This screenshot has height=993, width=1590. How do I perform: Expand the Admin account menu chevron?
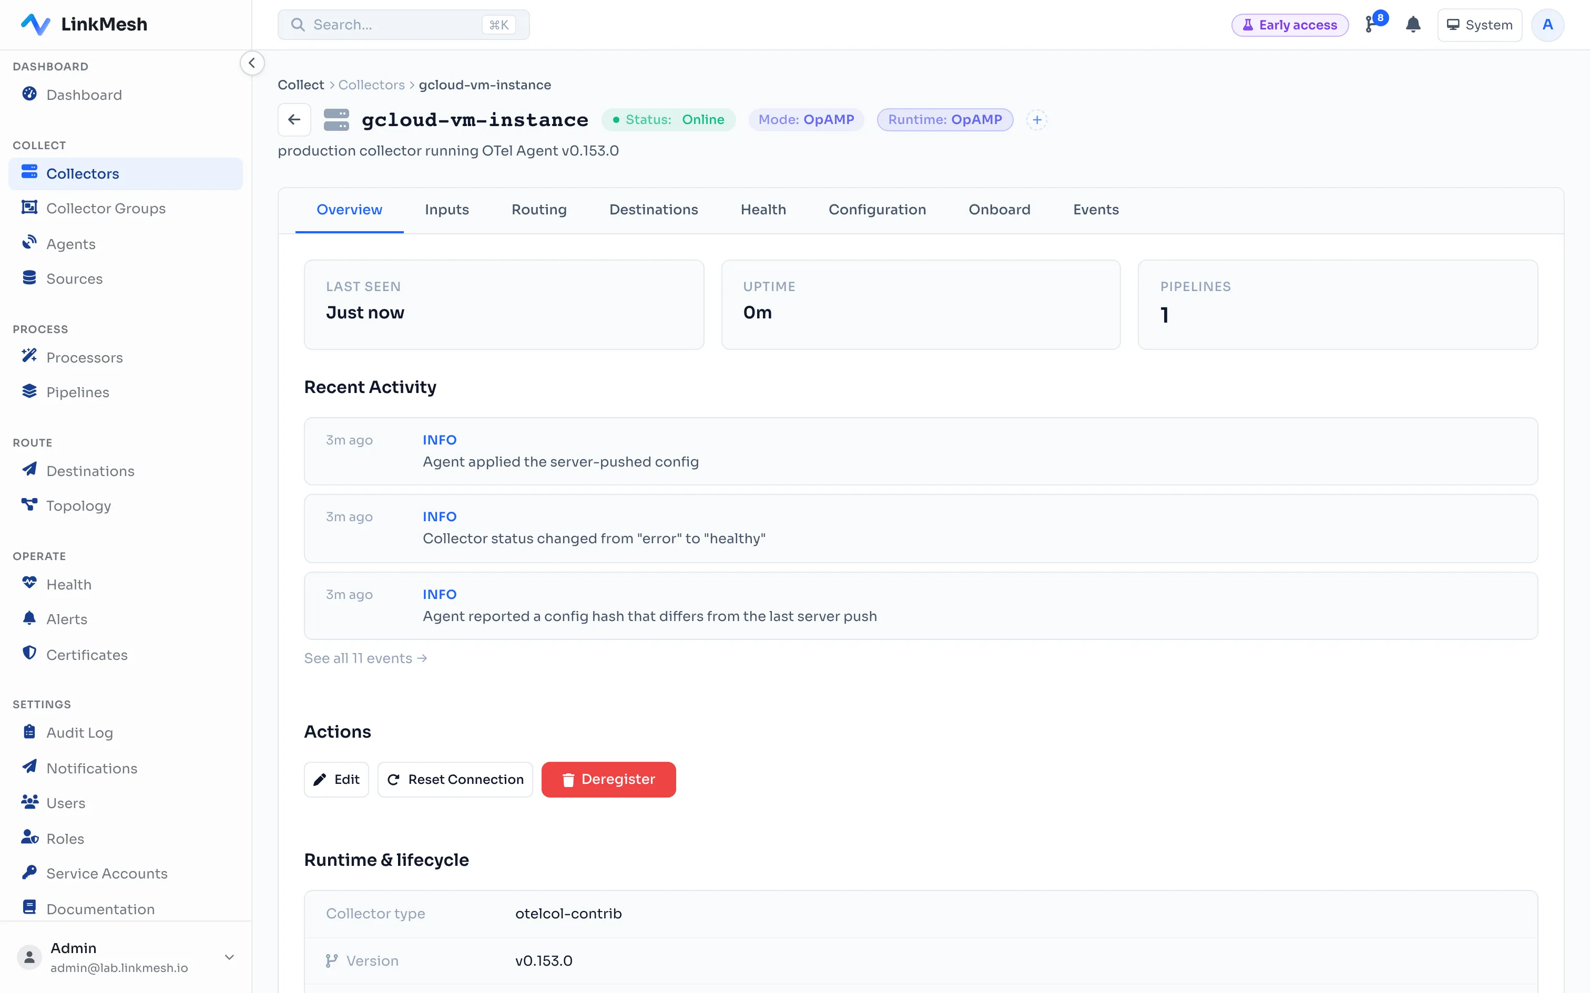(x=229, y=957)
